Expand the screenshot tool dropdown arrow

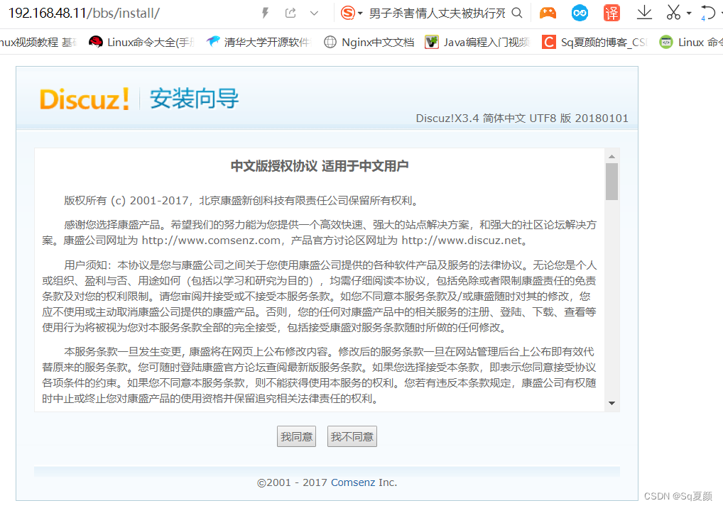point(689,13)
